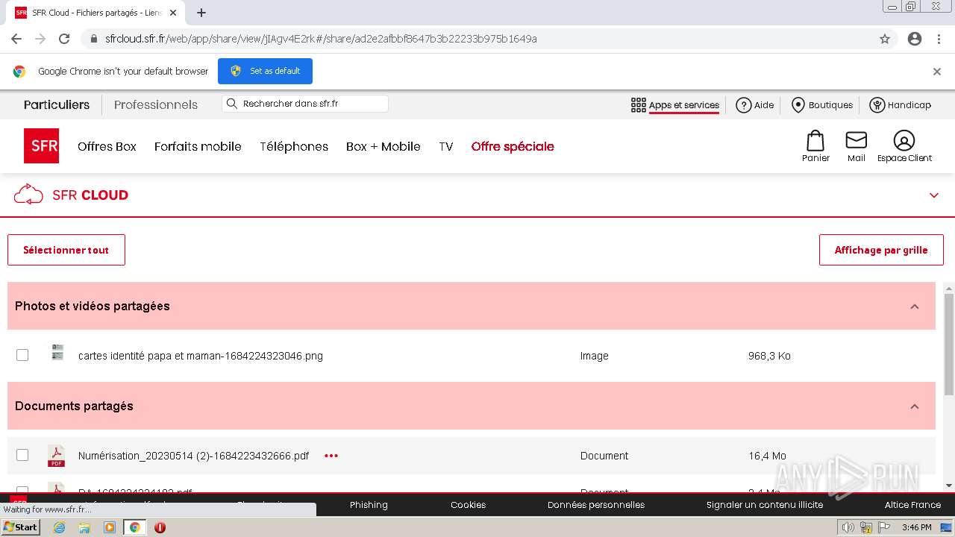Open Windows Explorer folder taskbar icon
The height and width of the screenshot is (537, 955).
click(x=84, y=527)
